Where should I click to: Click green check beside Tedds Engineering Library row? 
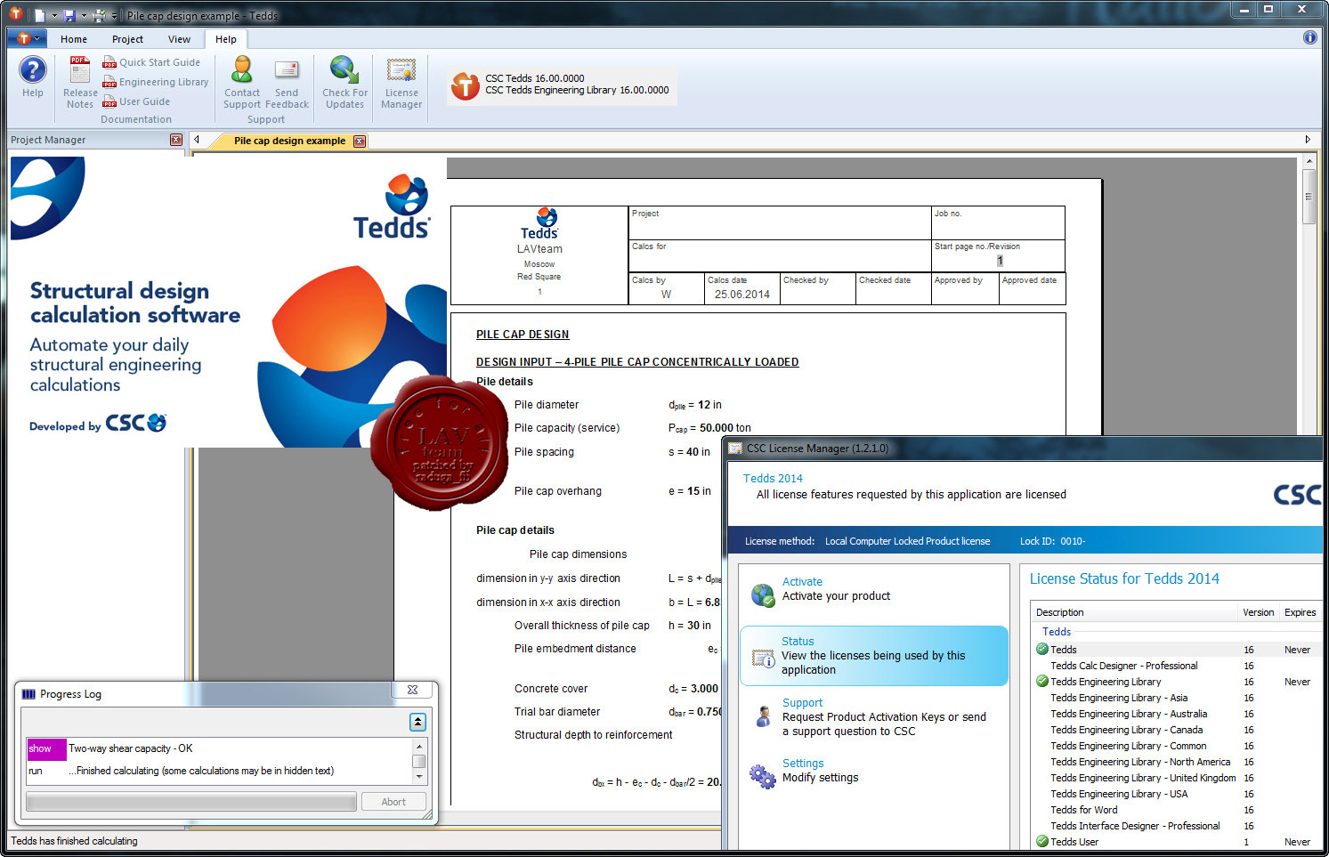coord(1042,681)
